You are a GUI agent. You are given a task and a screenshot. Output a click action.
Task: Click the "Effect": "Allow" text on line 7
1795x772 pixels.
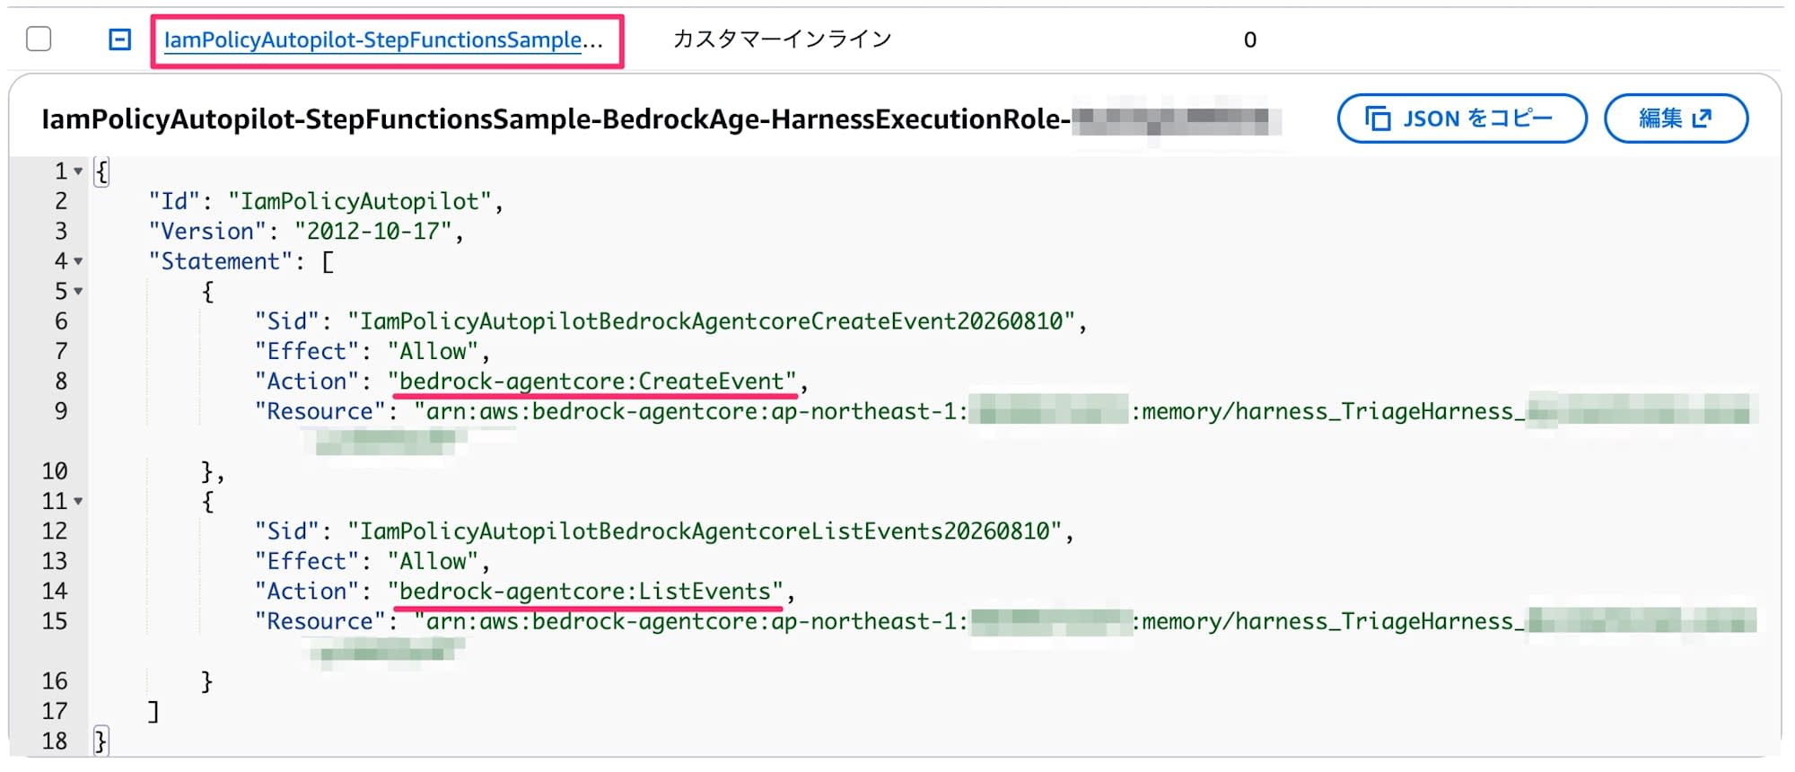click(366, 351)
